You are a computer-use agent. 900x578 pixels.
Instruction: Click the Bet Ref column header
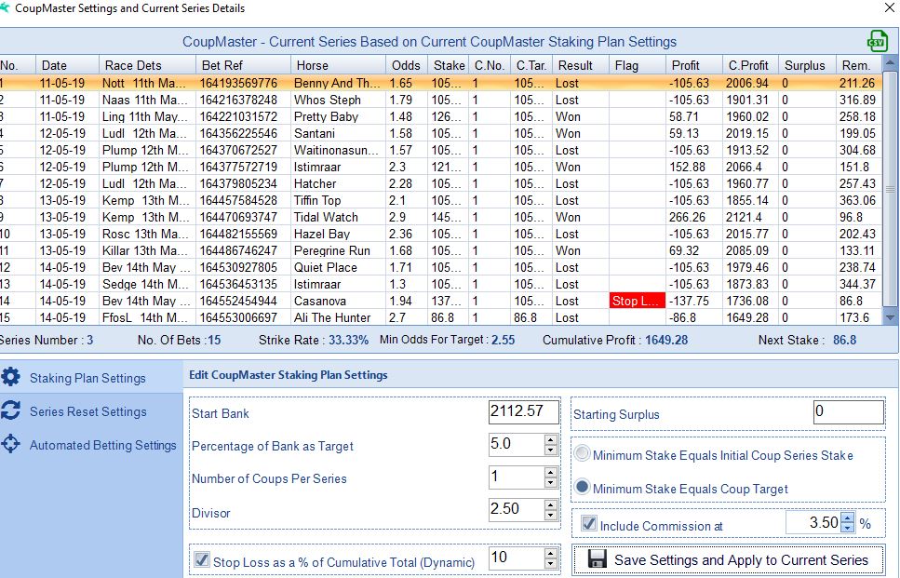coord(243,65)
